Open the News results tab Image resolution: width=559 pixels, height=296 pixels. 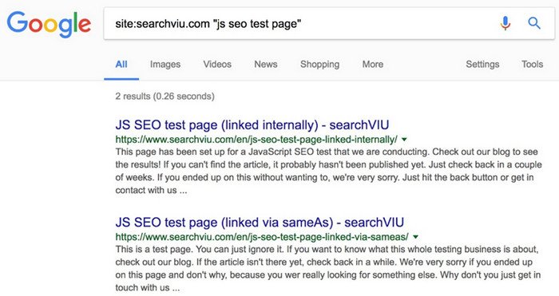266,65
